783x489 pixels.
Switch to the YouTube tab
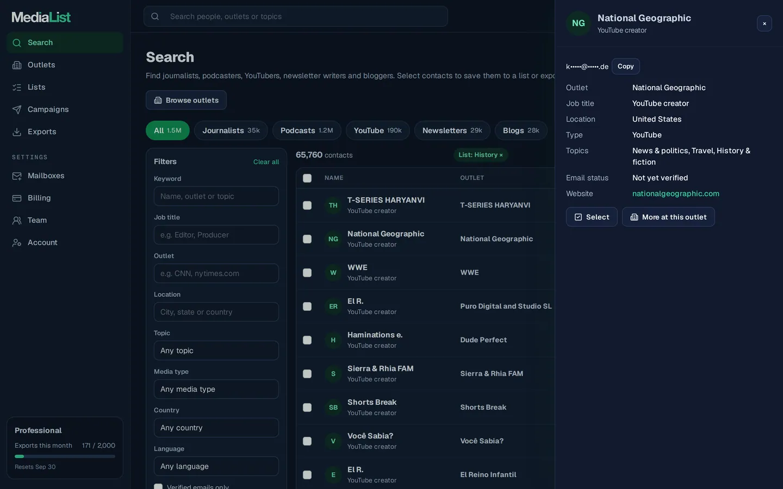(378, 130)
